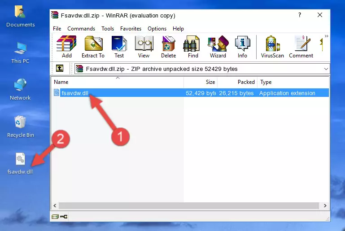
Task: Open the address path dropdown
Action: click(x=326, y=69)
